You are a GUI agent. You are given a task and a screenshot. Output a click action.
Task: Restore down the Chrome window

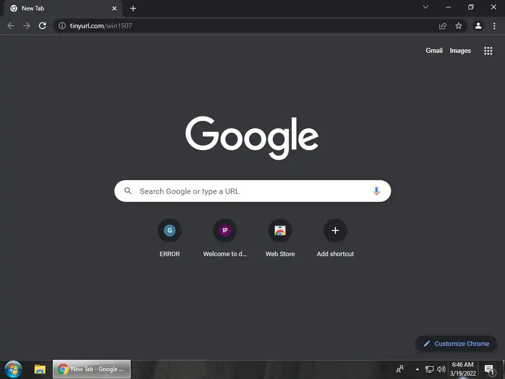click(471, 7)
